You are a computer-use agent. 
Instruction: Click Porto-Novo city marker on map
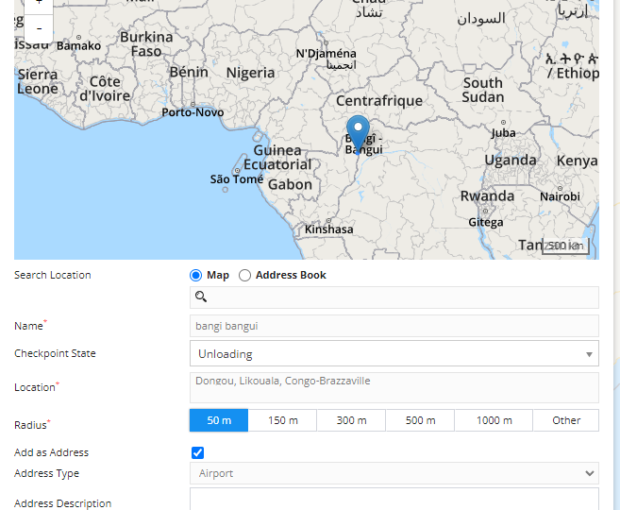193,103
